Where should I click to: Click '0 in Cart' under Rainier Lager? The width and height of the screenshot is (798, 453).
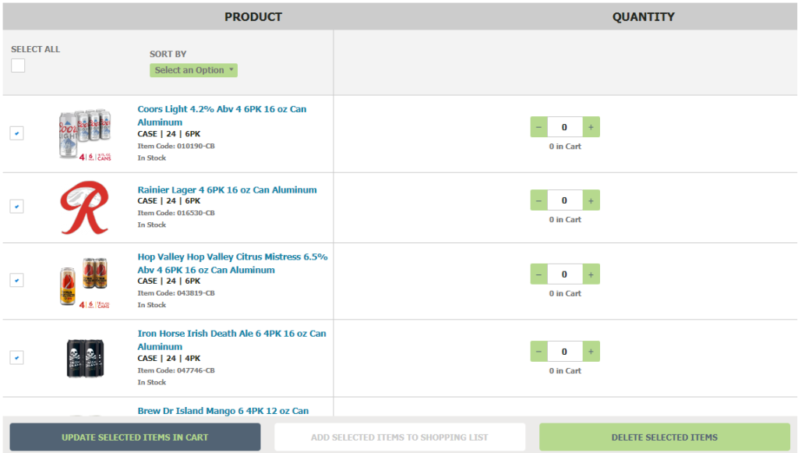[x=565, y=220]
